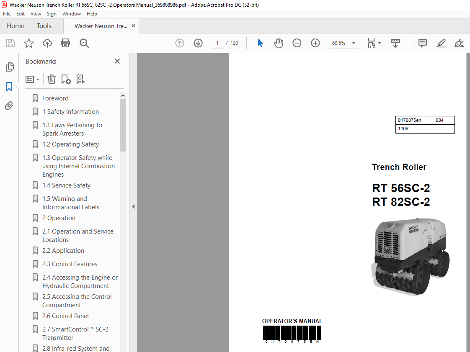Image resolution: width=470 pixels, height=352 pixels.
Task: Click the trench roller machine image
Action: pos(411,257)
